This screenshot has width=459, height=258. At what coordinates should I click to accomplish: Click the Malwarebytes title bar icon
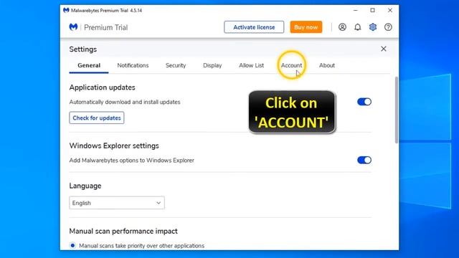66,10
